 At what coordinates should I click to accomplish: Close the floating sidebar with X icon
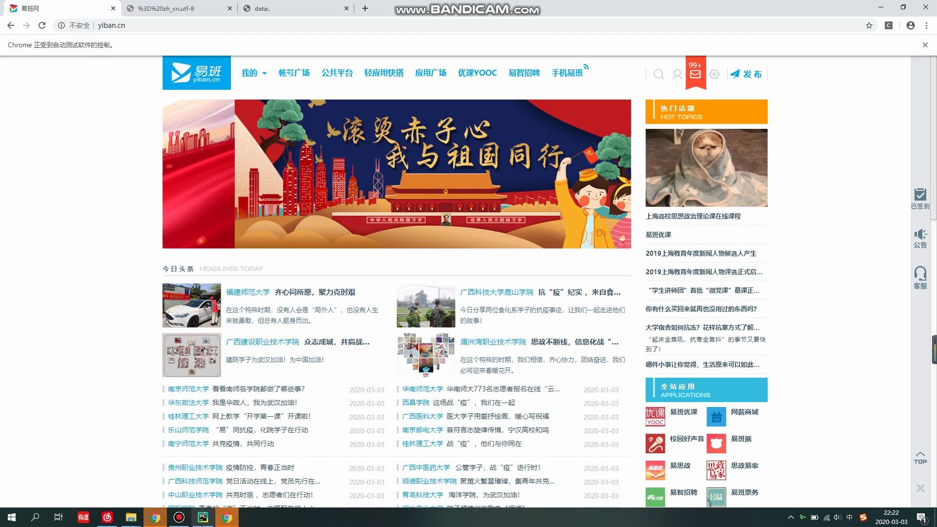click(x=920, y=488)
